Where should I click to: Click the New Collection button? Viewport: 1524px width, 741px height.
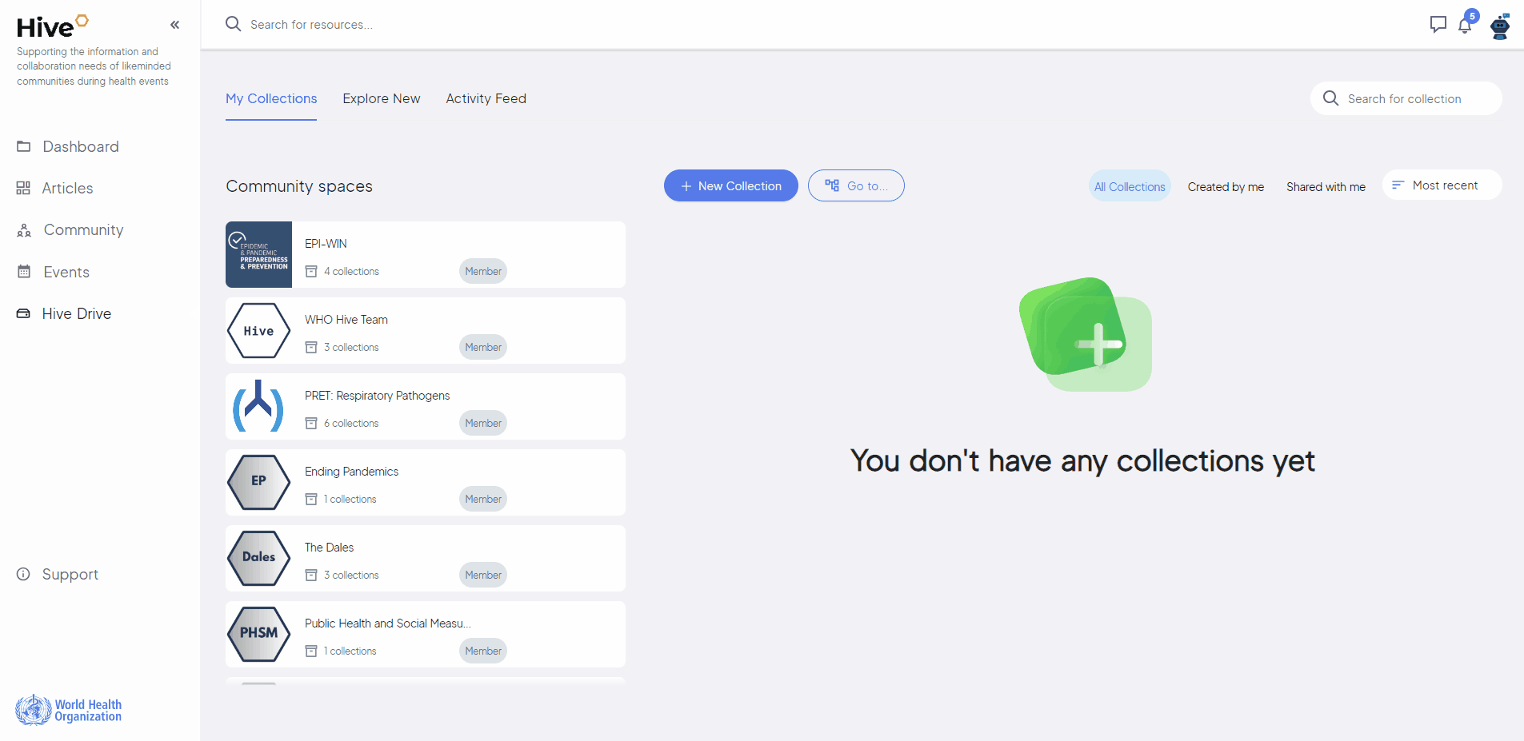click(x=730, y=185)
